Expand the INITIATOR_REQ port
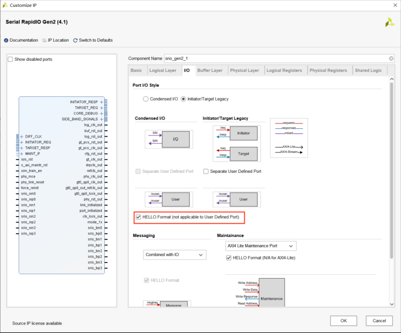This screenshot has height=333, width=401. pos(22,142)
